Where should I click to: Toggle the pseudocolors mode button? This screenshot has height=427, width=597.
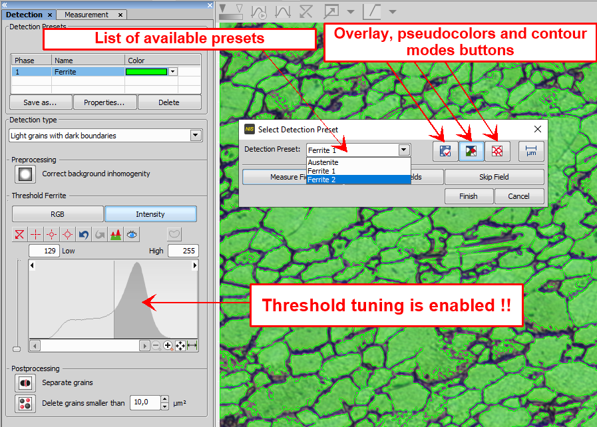471,151
